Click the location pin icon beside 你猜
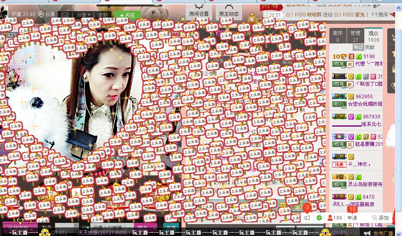The height and width of the screenshot is (236, 402). tap(41, 14)
